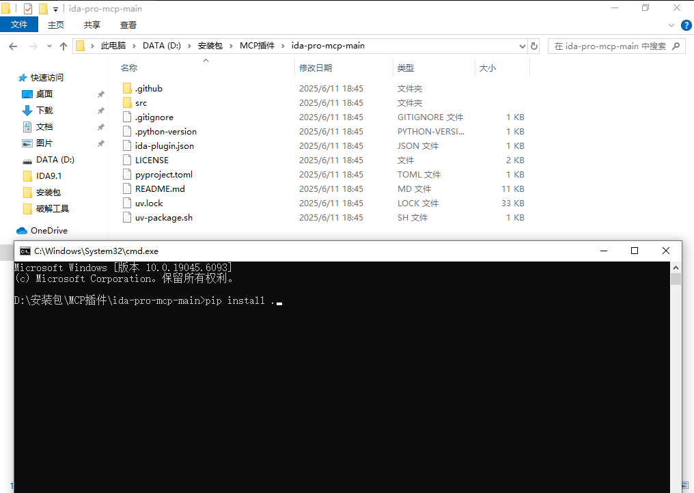
Task: Expand the ribbon using the chevron
Action: (x=670, y=25)
